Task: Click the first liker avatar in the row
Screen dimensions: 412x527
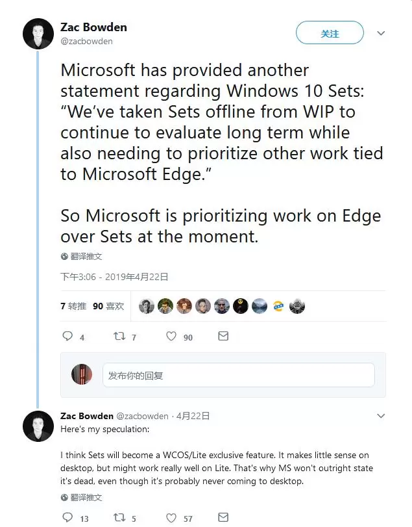Action: [147, 306]
